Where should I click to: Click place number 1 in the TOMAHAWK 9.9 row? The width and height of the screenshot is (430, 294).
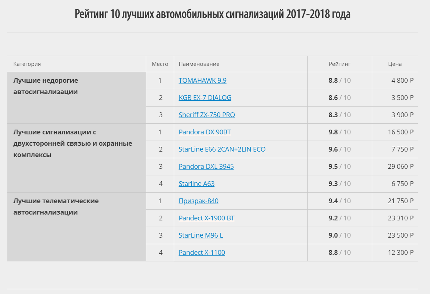pyautogui.click(x=160, y=81)
